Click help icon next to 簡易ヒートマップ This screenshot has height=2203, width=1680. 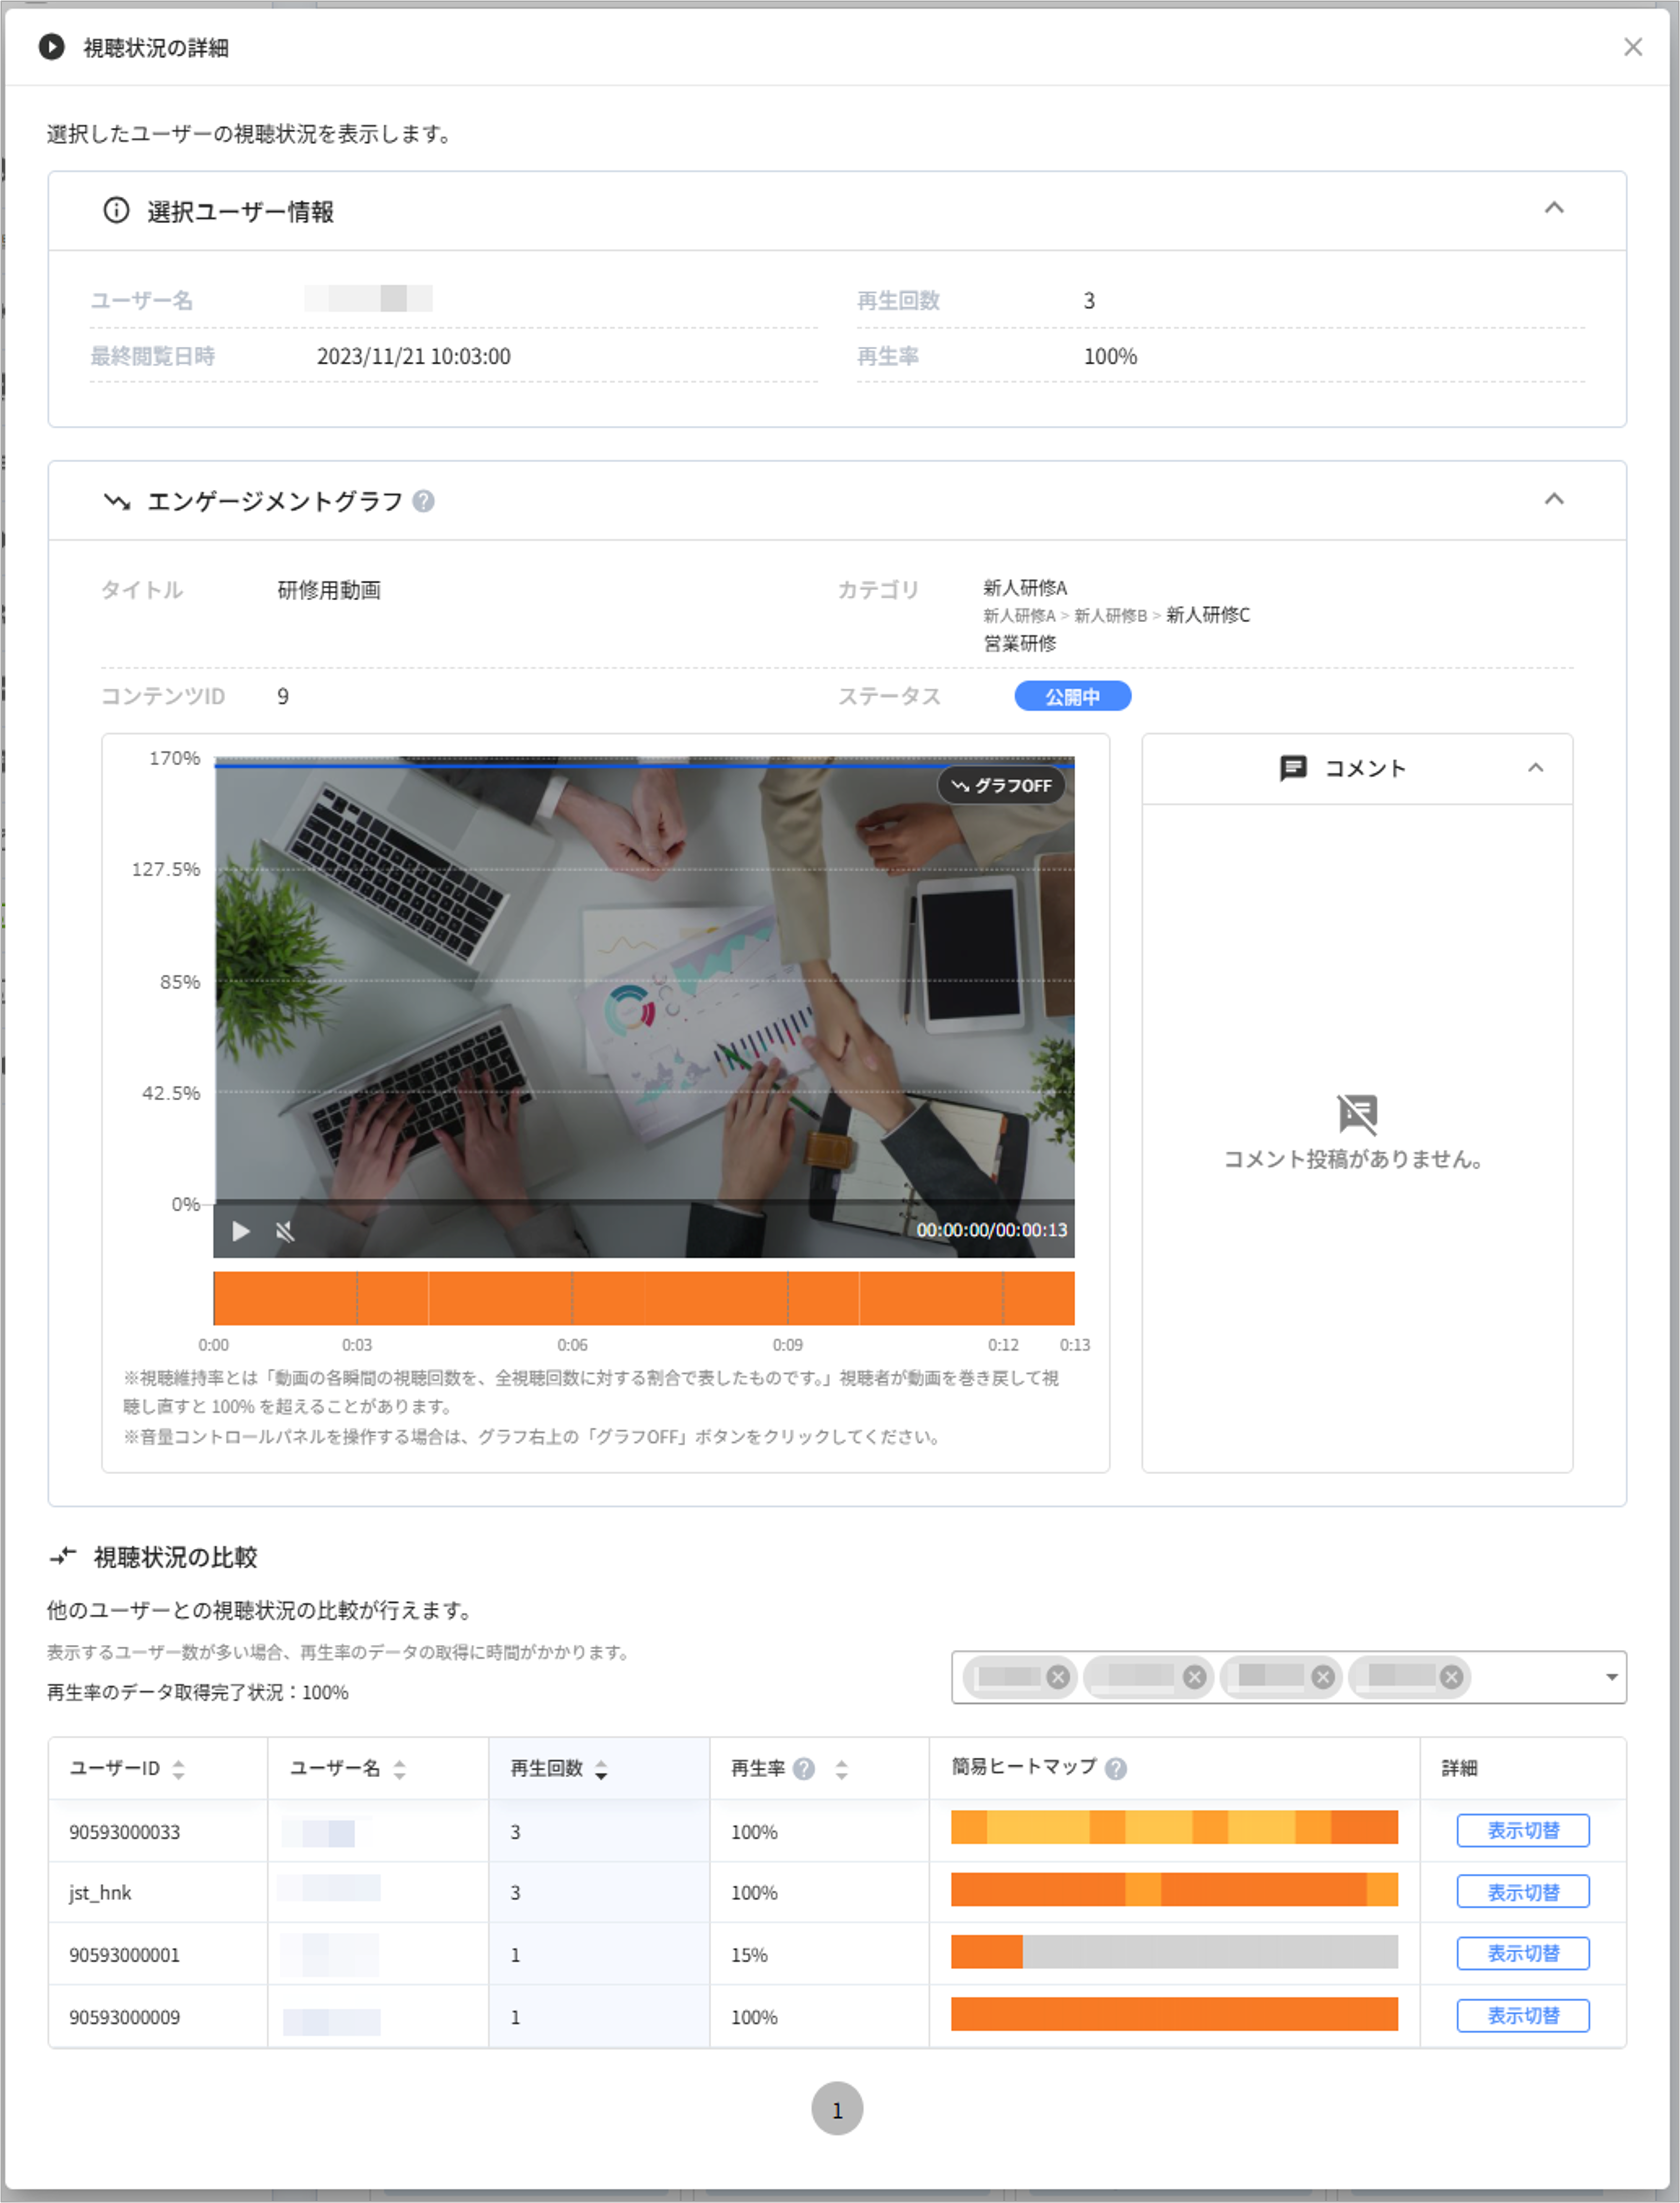pyautogui.click(x=1117, y=1769)
